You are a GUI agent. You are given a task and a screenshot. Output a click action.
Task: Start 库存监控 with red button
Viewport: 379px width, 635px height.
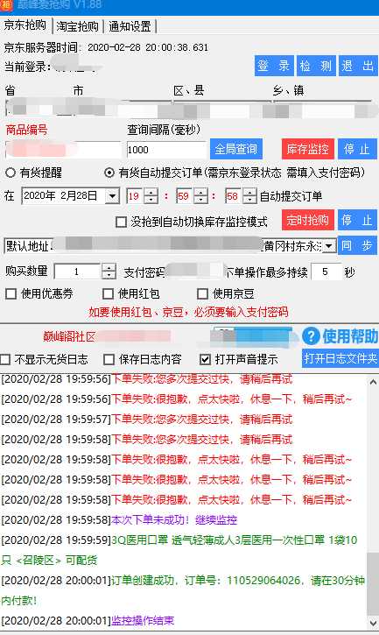[308, 149]
